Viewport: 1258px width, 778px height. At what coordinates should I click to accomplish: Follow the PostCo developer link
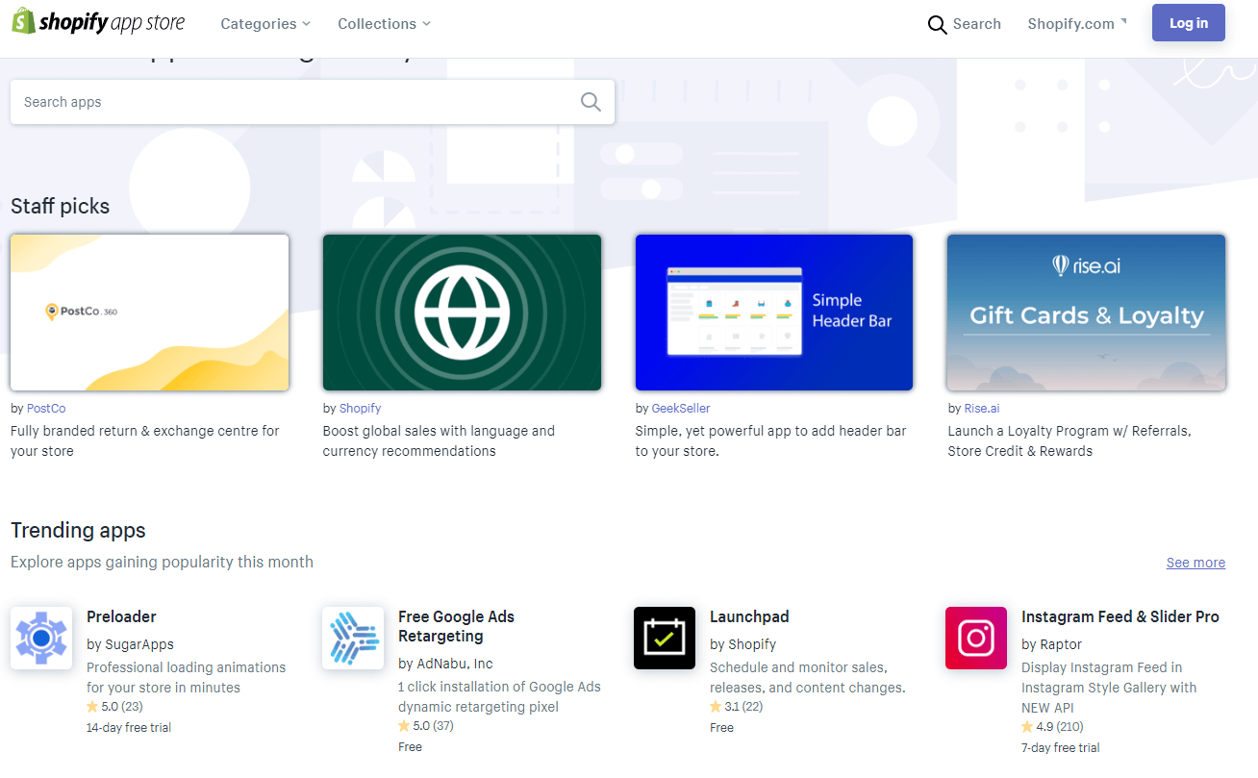46,409
